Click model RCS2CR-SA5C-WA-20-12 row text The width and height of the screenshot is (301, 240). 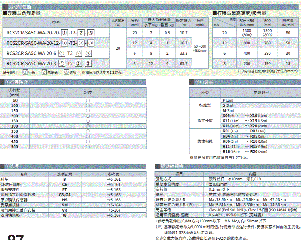pyautogui.click(x=50, y=43)
